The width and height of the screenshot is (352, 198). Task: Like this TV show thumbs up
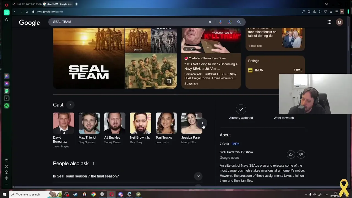coord(291,154)
